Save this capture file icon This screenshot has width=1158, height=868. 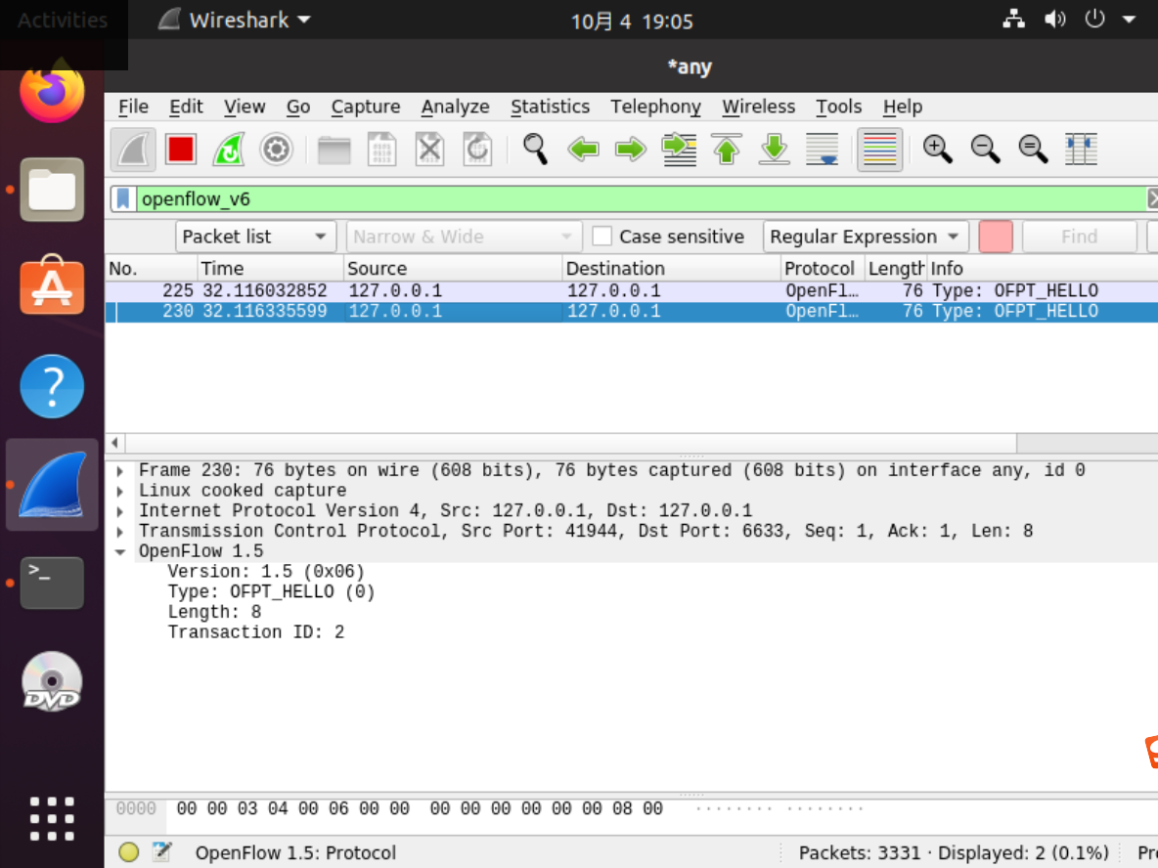[381, 150]
